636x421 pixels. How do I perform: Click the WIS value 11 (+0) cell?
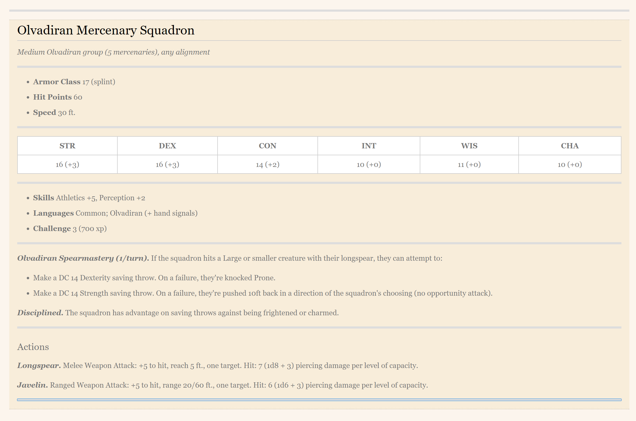[x=469, y=164]
